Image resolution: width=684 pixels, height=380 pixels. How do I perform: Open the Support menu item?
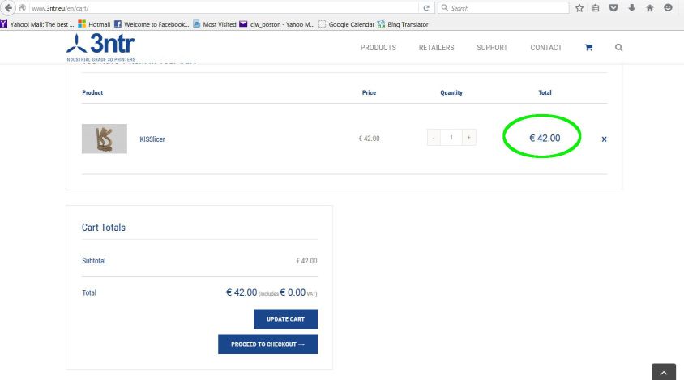pos(492,48)
